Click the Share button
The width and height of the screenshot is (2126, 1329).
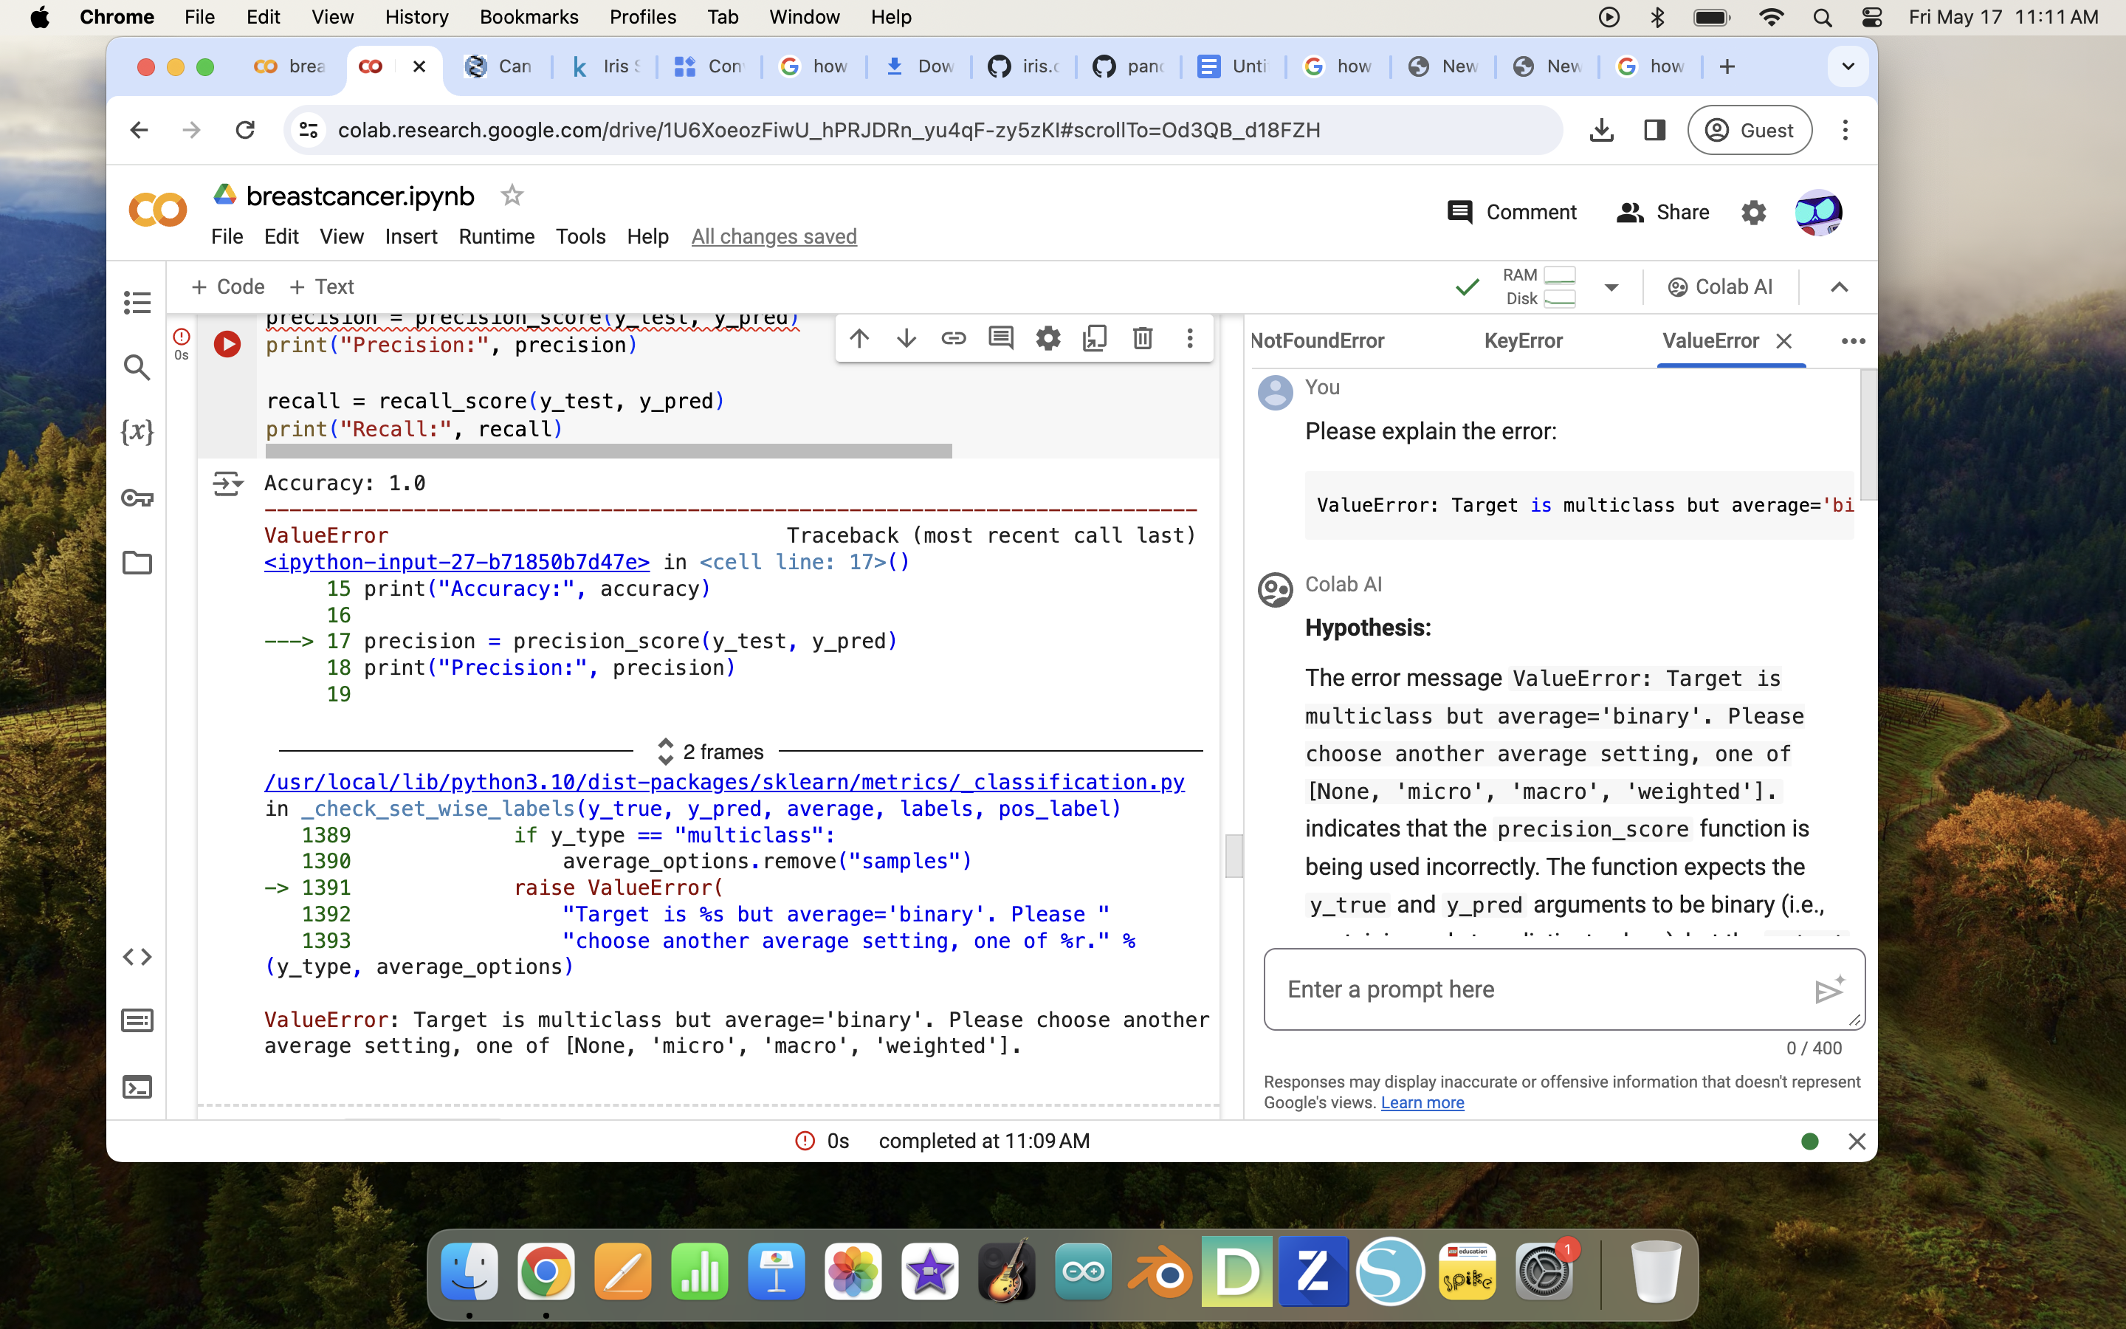pos(1662,213)
